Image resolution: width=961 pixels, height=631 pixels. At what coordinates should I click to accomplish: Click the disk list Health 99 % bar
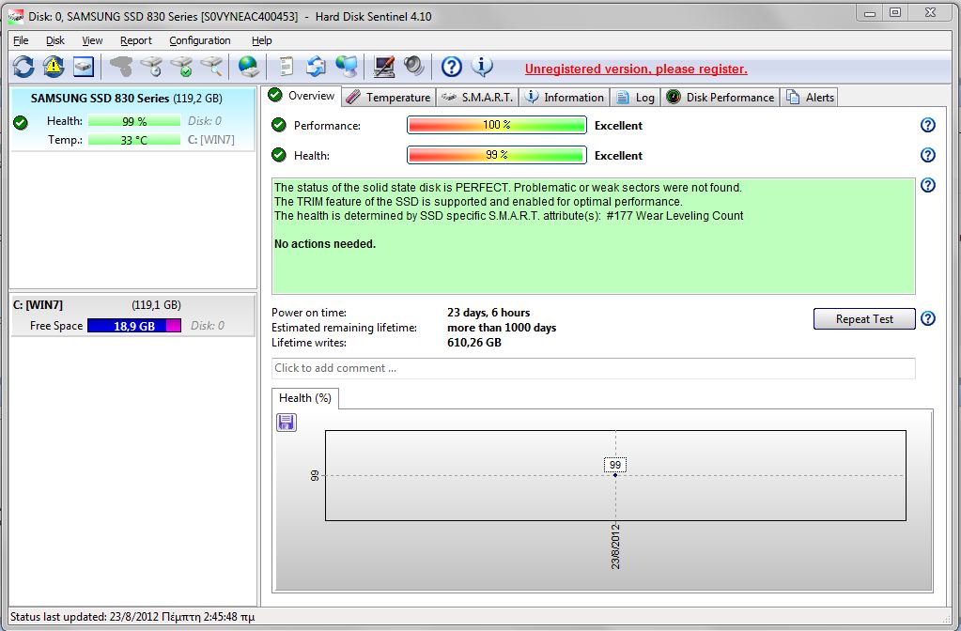click(x=134, y=121)
